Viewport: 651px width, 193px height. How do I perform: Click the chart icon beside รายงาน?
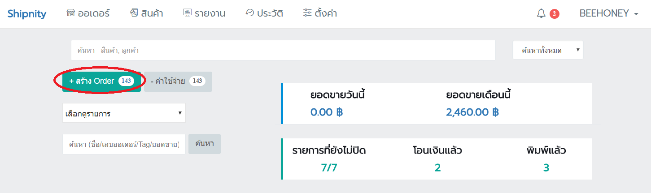(x=188, y=13)
